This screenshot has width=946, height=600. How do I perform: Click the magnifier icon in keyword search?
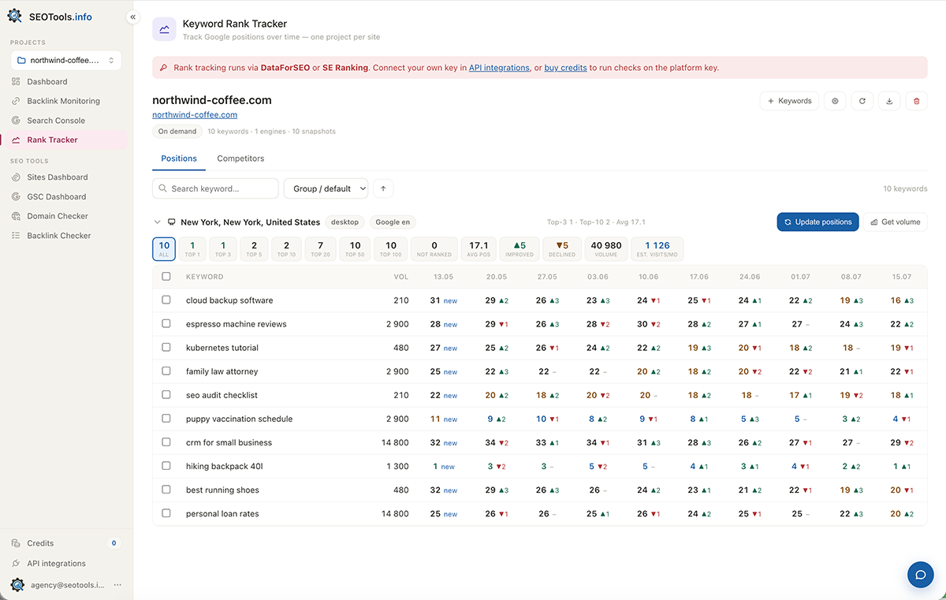pos(163,188)
